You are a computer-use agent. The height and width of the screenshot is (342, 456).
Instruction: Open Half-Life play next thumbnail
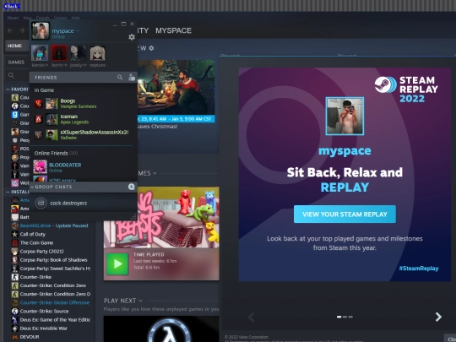[161, 328]
